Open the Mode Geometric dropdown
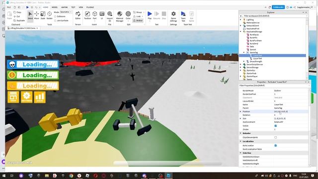The height and width of the screenshot is (179, 318). click(x=66, y=12)
